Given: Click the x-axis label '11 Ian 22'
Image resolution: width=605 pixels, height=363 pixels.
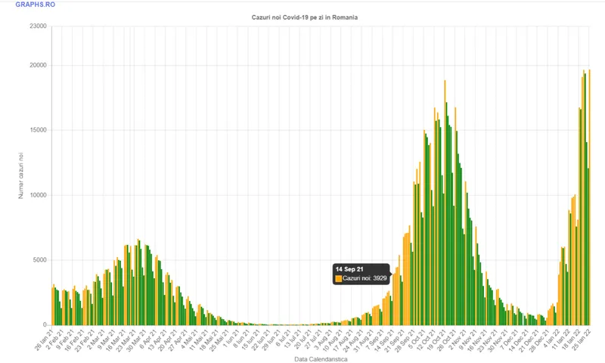Looking at the screenshot, I should click(561, 340).
